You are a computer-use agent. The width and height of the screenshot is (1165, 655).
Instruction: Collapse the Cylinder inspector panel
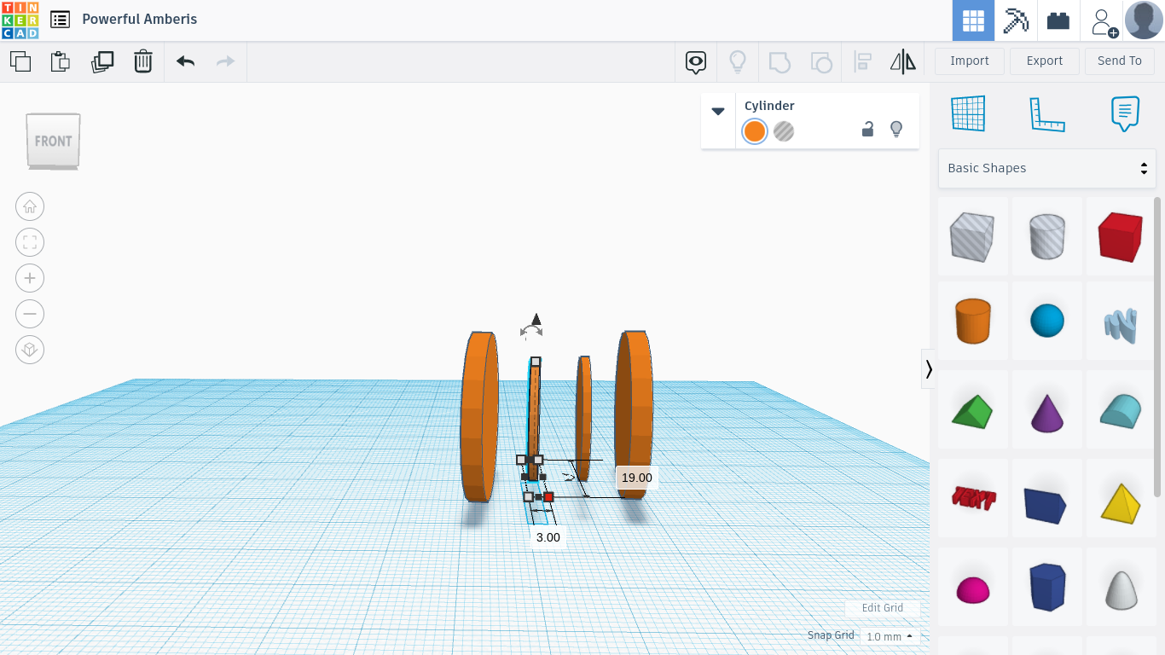(x=718, y=111)
